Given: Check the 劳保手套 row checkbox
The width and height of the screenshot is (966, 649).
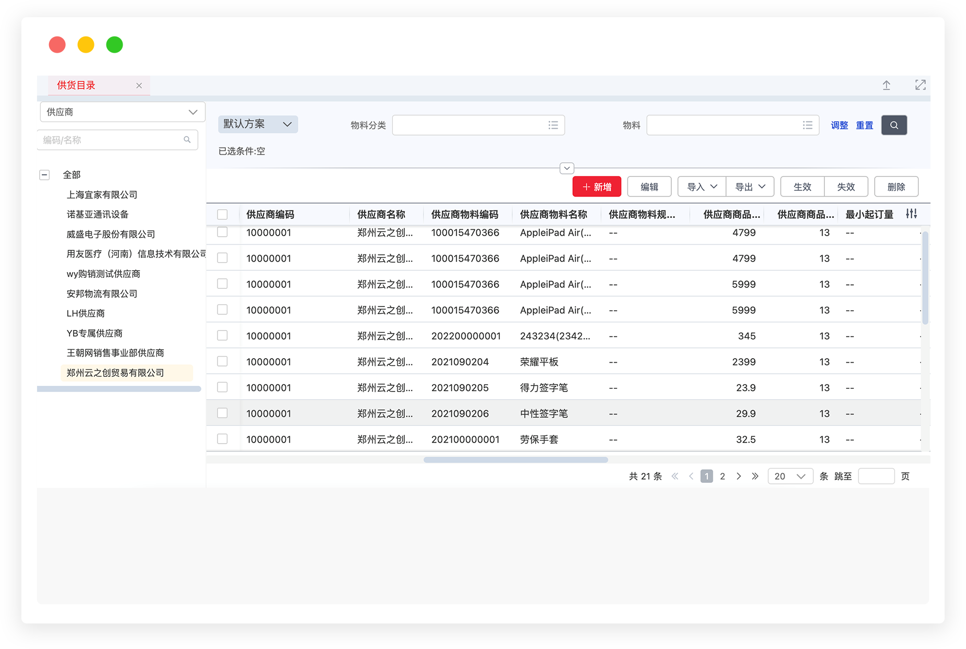Looking at the screenshot, I should [x=222, y=439].
